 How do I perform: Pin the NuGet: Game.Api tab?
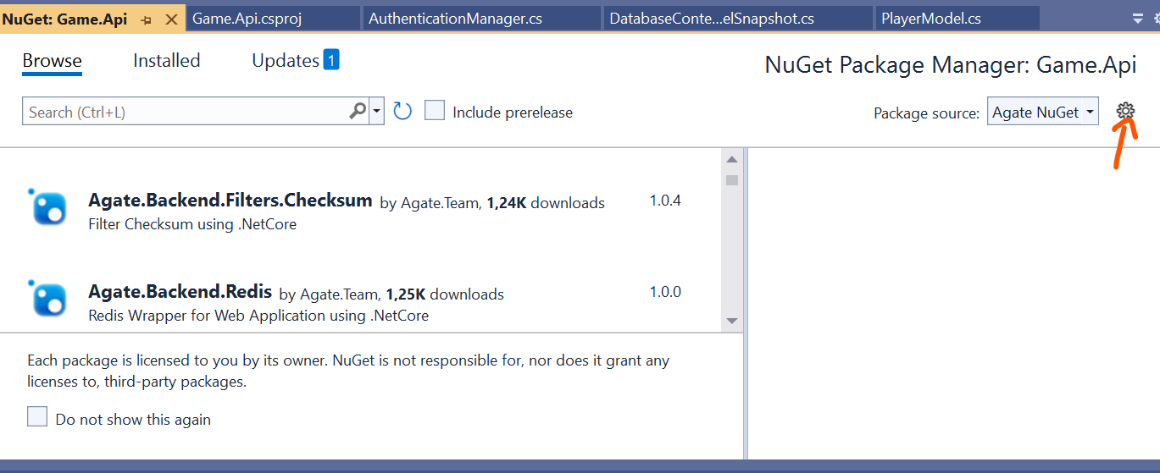point(147,19)
